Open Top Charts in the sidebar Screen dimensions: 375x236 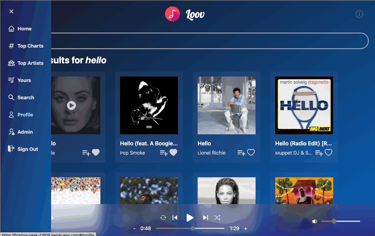tap(26, 46)
